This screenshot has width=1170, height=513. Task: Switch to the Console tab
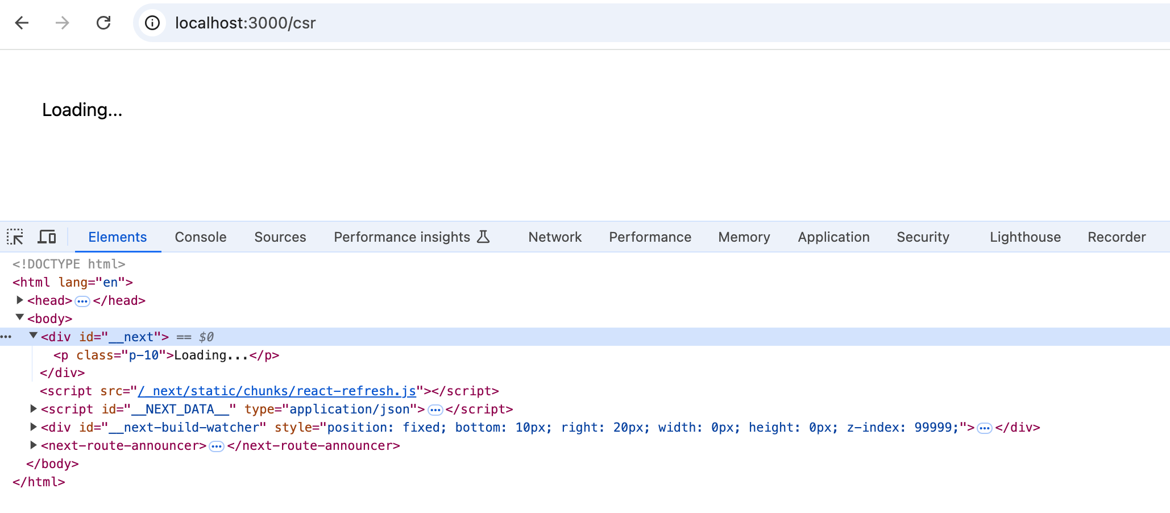point(201,237)
